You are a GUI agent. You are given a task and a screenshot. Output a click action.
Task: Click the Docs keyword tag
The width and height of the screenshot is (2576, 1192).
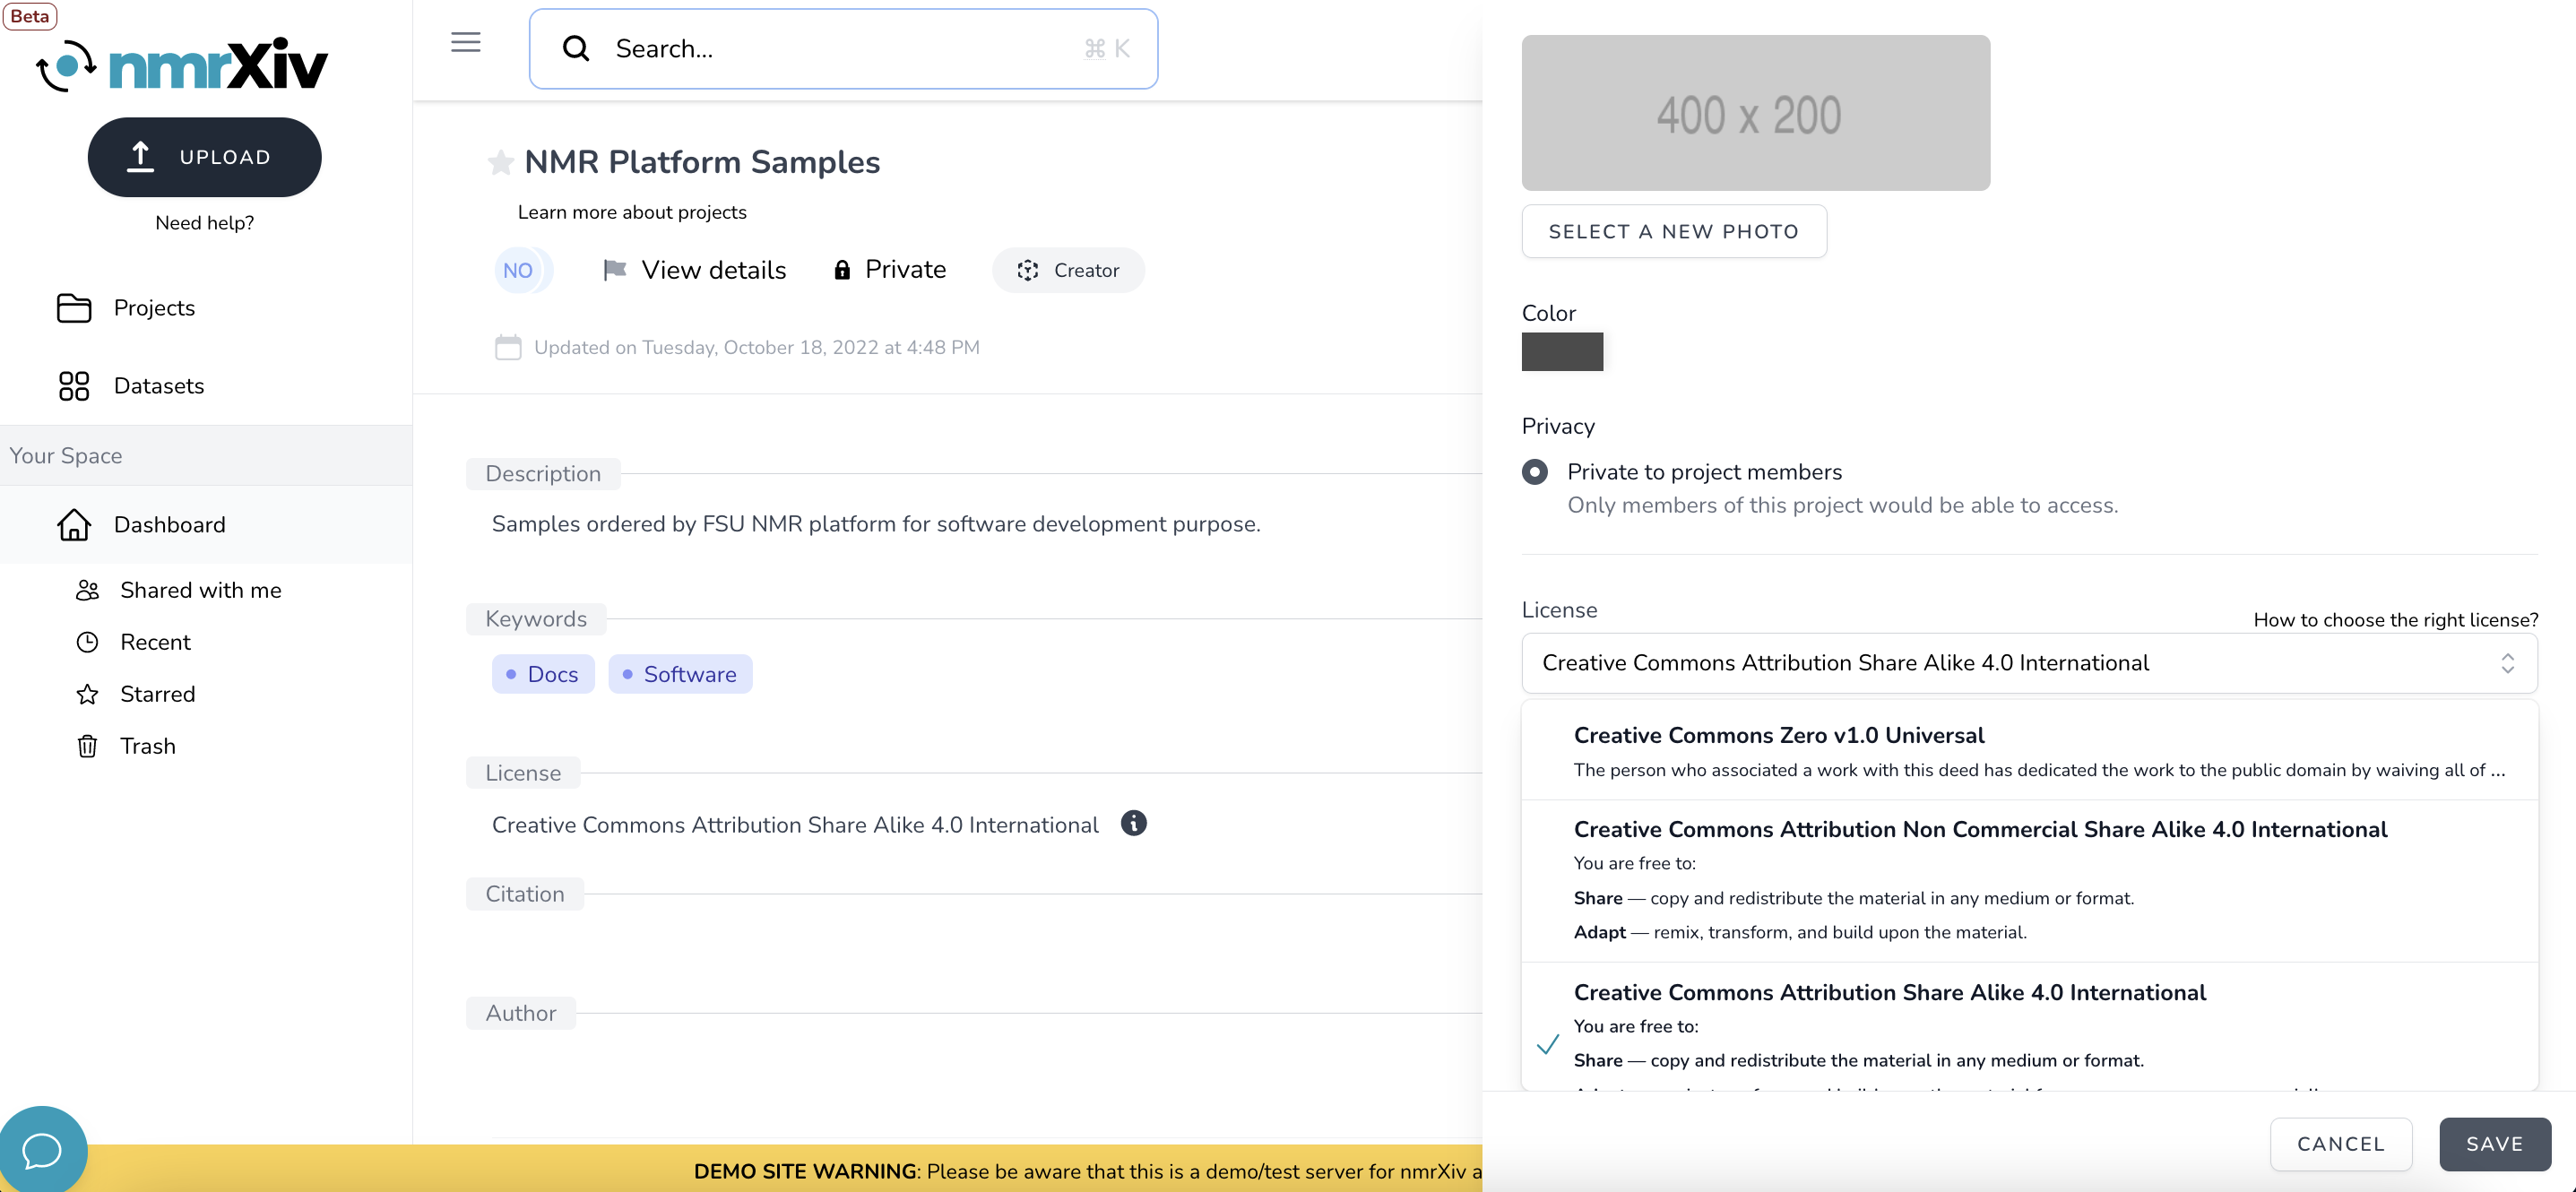(x=543, y=674)
